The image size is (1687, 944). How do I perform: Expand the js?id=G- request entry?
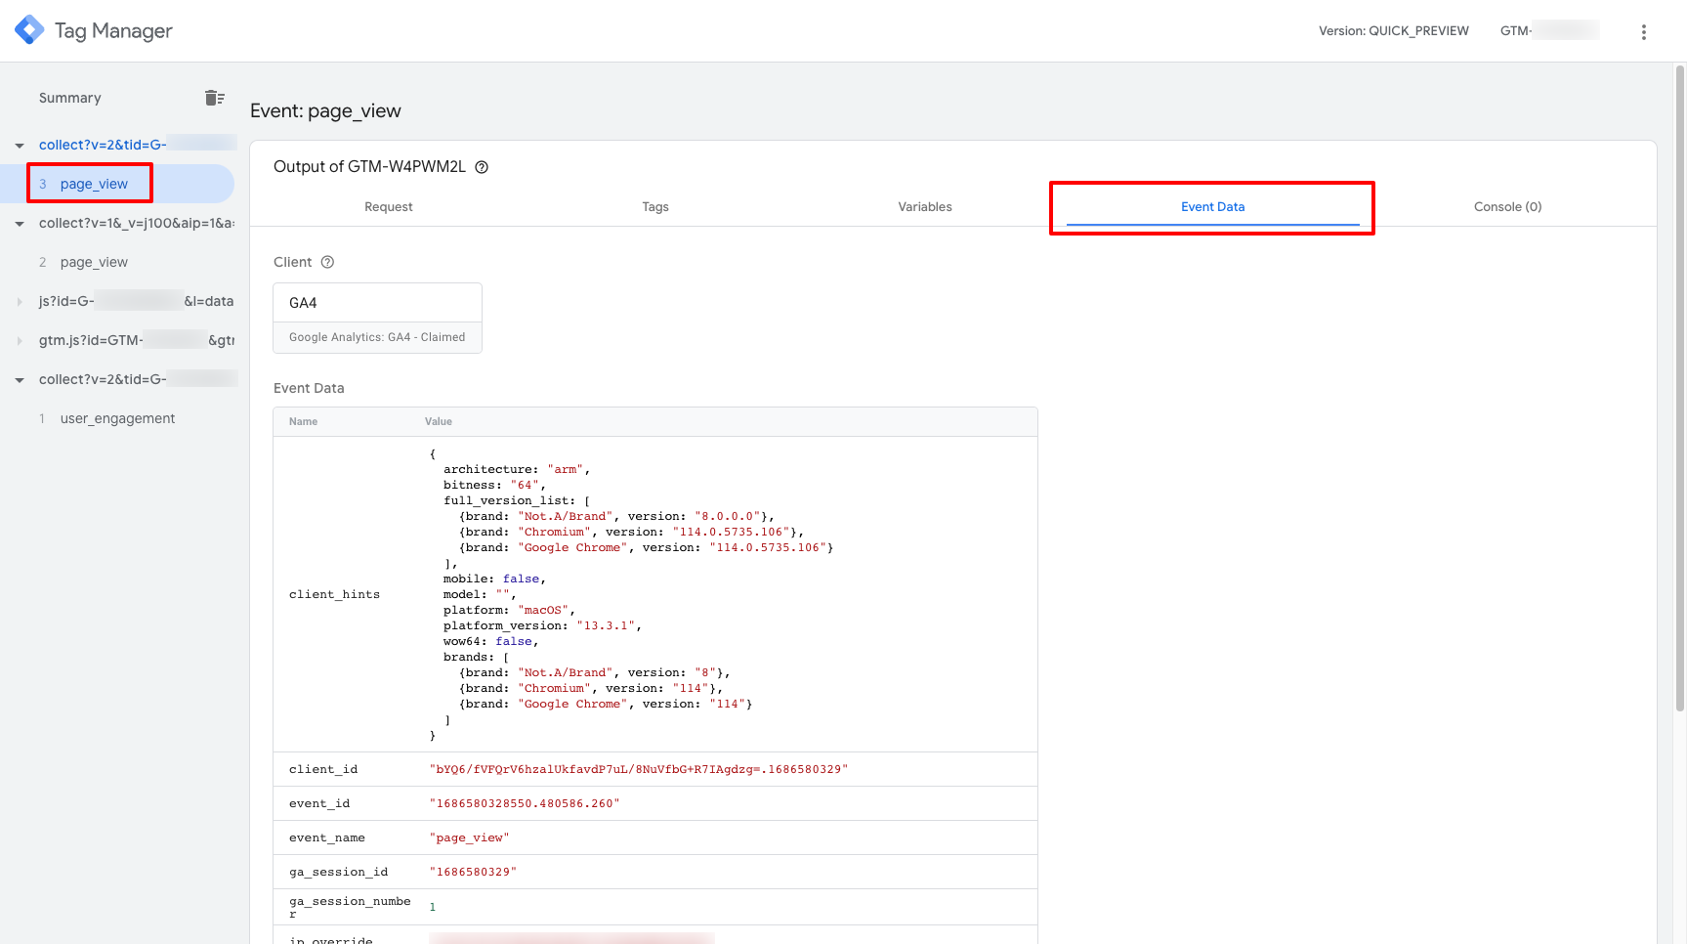(19, 301)
